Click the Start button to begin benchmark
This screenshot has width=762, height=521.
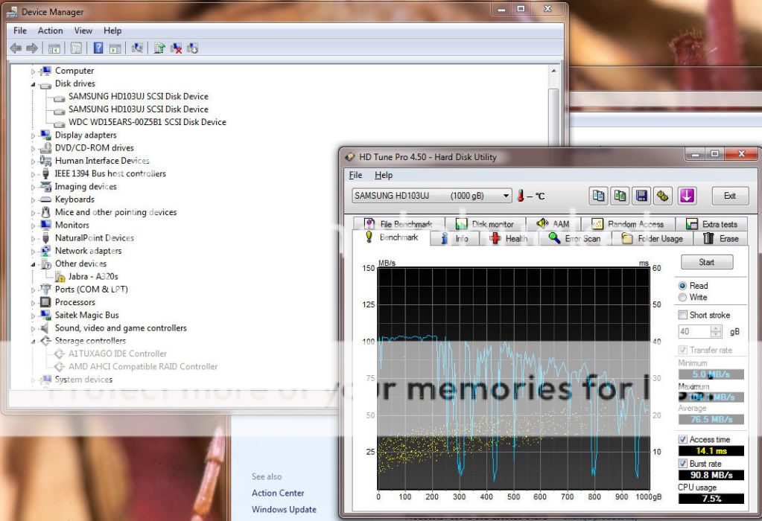(705, 262)
